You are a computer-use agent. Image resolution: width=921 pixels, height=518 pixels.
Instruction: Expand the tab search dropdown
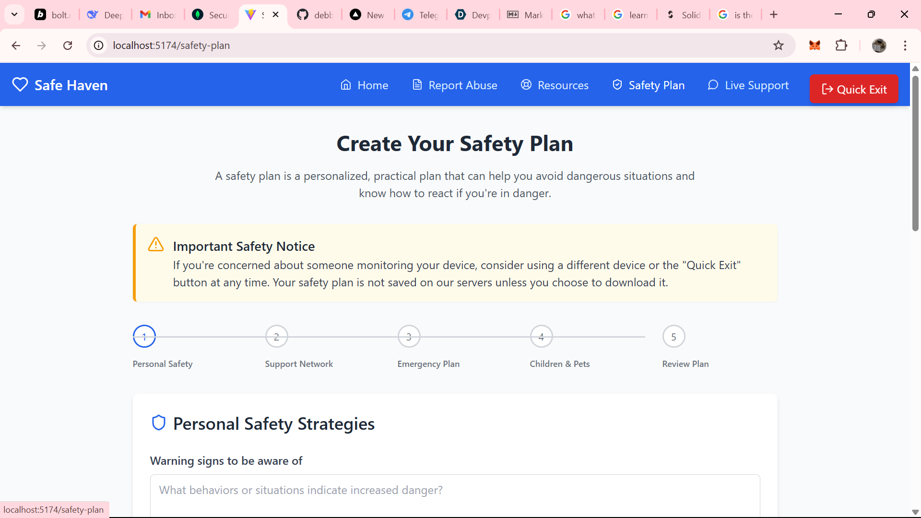pyautogui.click(x=14, y=14)
